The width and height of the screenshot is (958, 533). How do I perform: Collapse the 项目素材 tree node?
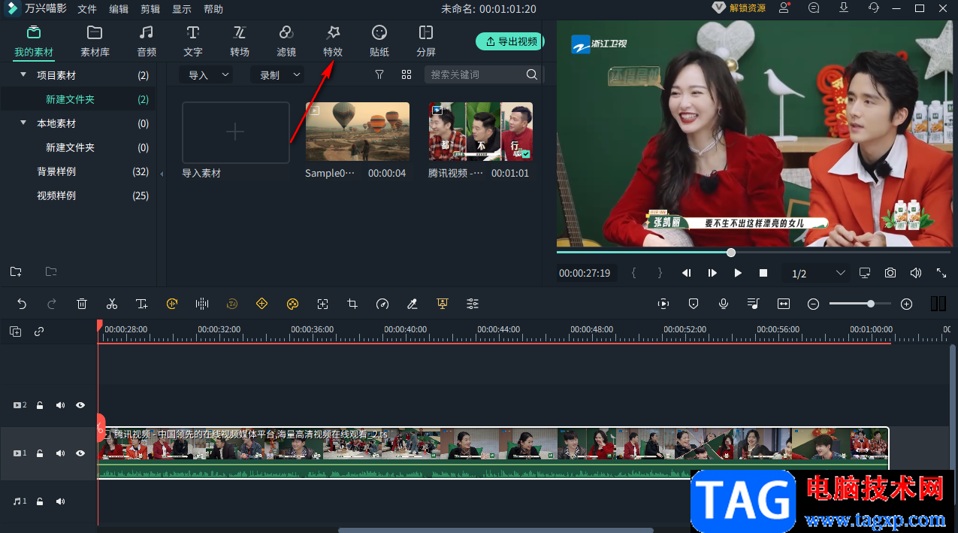[23, 75]
